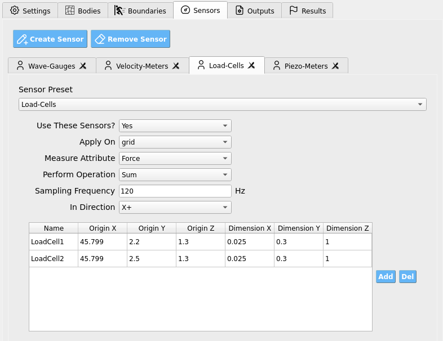Click the Create Sensor button

50,39
